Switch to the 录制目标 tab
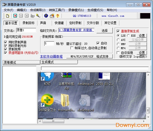The height and width of the screenshot is (131, 153). coord(28,23)
